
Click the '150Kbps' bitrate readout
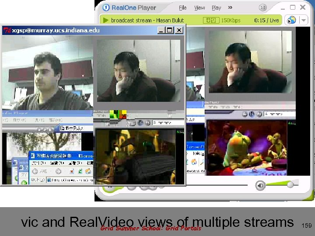click(231, 20)
